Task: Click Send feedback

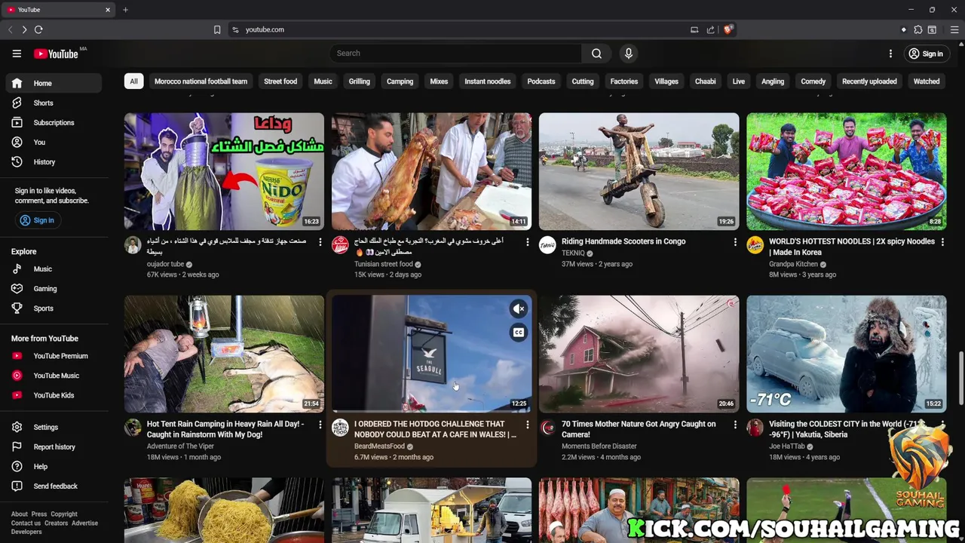Action: [x=53, y=486]
